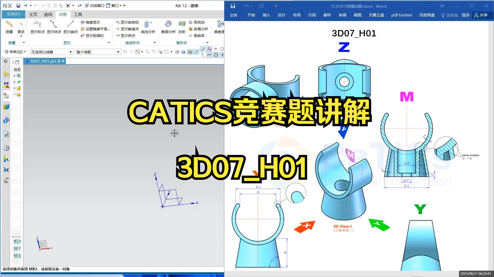The width and height of the screenshot is (494, 277).
Task: Click the NX save icon
Action: [x=18, y=6]
